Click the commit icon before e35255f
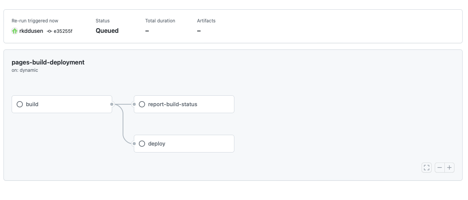Screen dimensions: 468x200 [x=50, y=31]
